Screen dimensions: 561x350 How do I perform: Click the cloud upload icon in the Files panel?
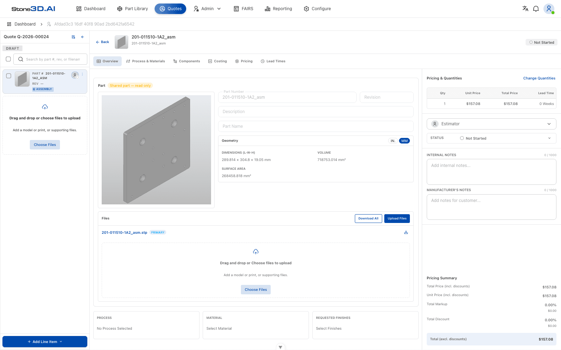coord(256,252)
